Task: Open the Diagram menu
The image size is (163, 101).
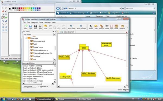Action: (x=35, y=22)
